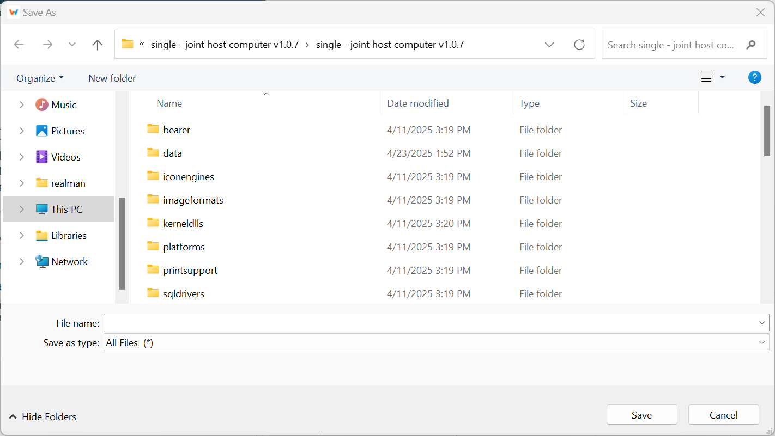Open the Help question mark icon
775x436 pixels.
(754, 78)
